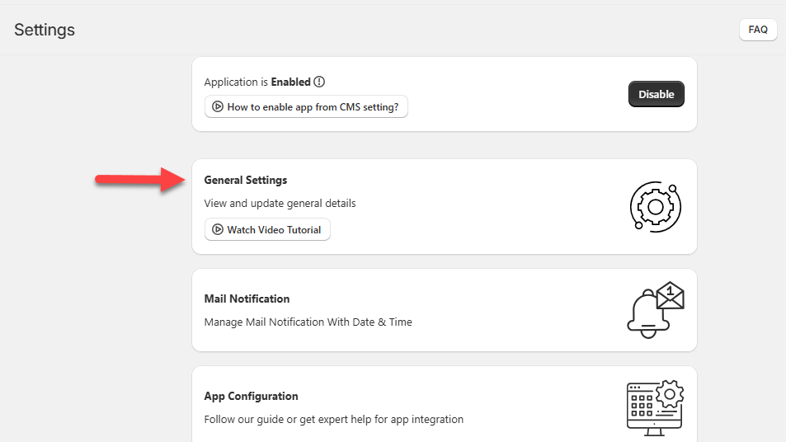Click play icon in Watch Video Tutorial
This screenshot has width=786, height=442.
(x=218, y=229)
